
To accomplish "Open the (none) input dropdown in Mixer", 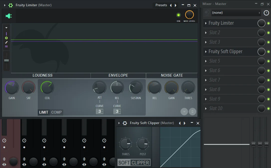I will click(236, 13).
